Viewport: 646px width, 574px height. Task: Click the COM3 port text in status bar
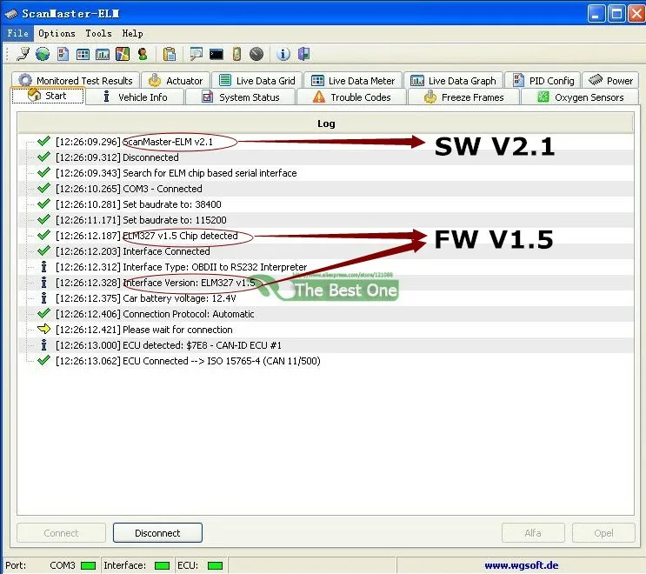(x=63, y=565)
